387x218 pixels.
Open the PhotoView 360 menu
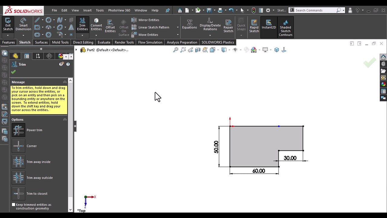click(119, 10)
